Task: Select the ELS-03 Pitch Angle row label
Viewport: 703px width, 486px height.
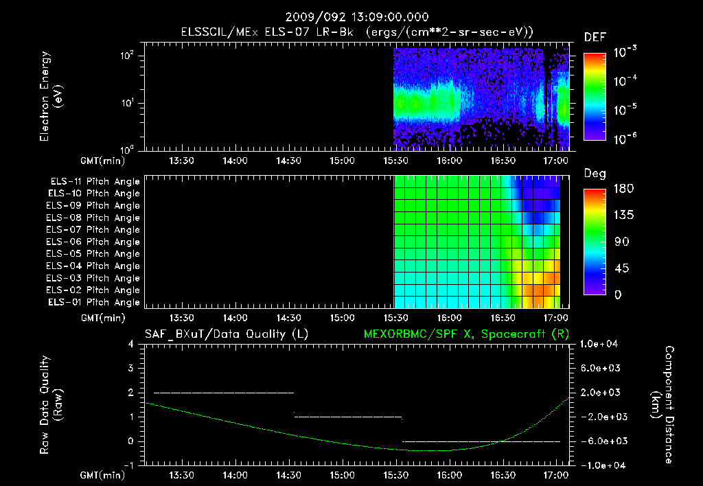Action: pyautogui.click(x=93, y=279)
